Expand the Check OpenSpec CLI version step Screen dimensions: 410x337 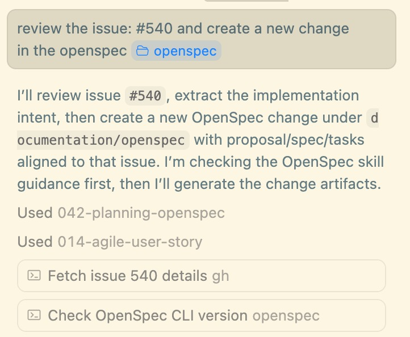click(148, 315)
